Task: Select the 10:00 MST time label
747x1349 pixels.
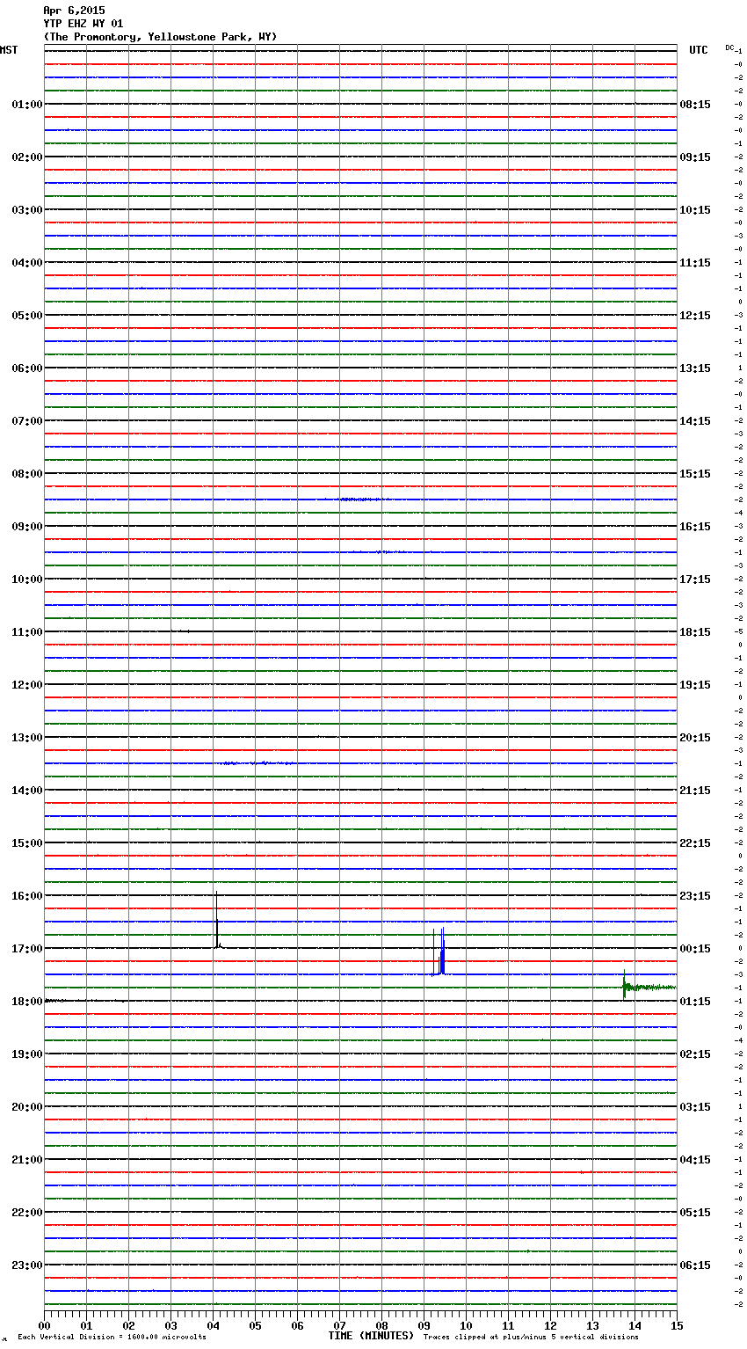Action: pyautogui.click(x=27, y=580)
